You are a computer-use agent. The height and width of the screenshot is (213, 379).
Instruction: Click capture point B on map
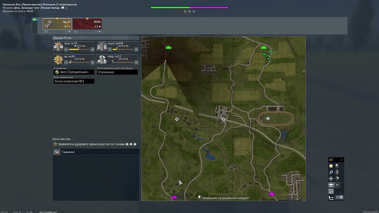click(223, 120)
